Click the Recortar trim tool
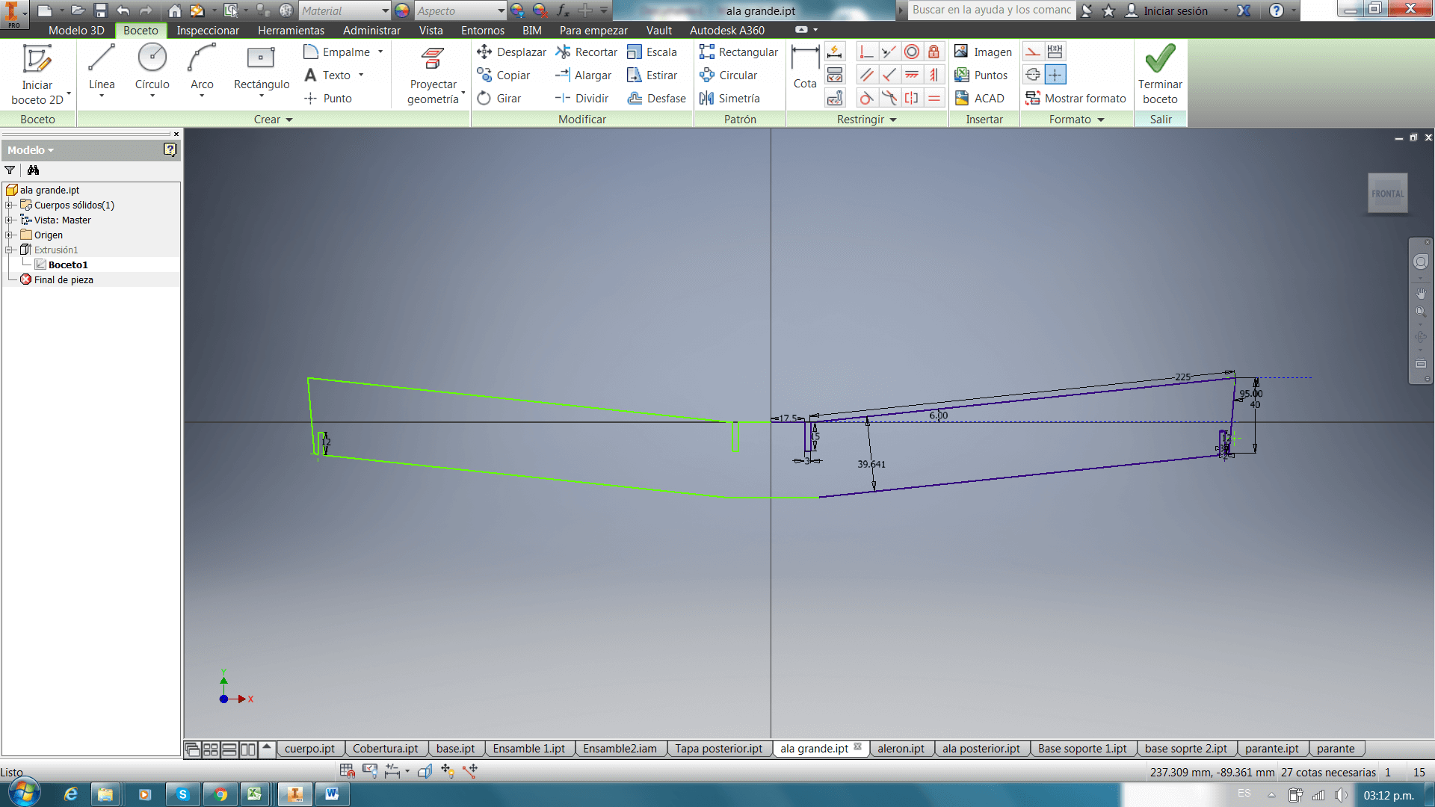This screenshot has width=1435, height=807. (x=587, y=52)
